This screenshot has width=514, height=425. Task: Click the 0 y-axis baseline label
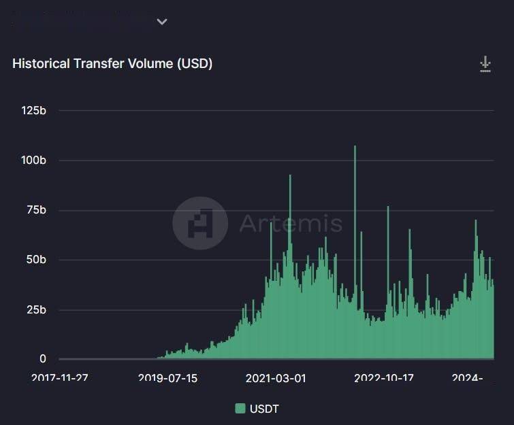coord(43,359)
